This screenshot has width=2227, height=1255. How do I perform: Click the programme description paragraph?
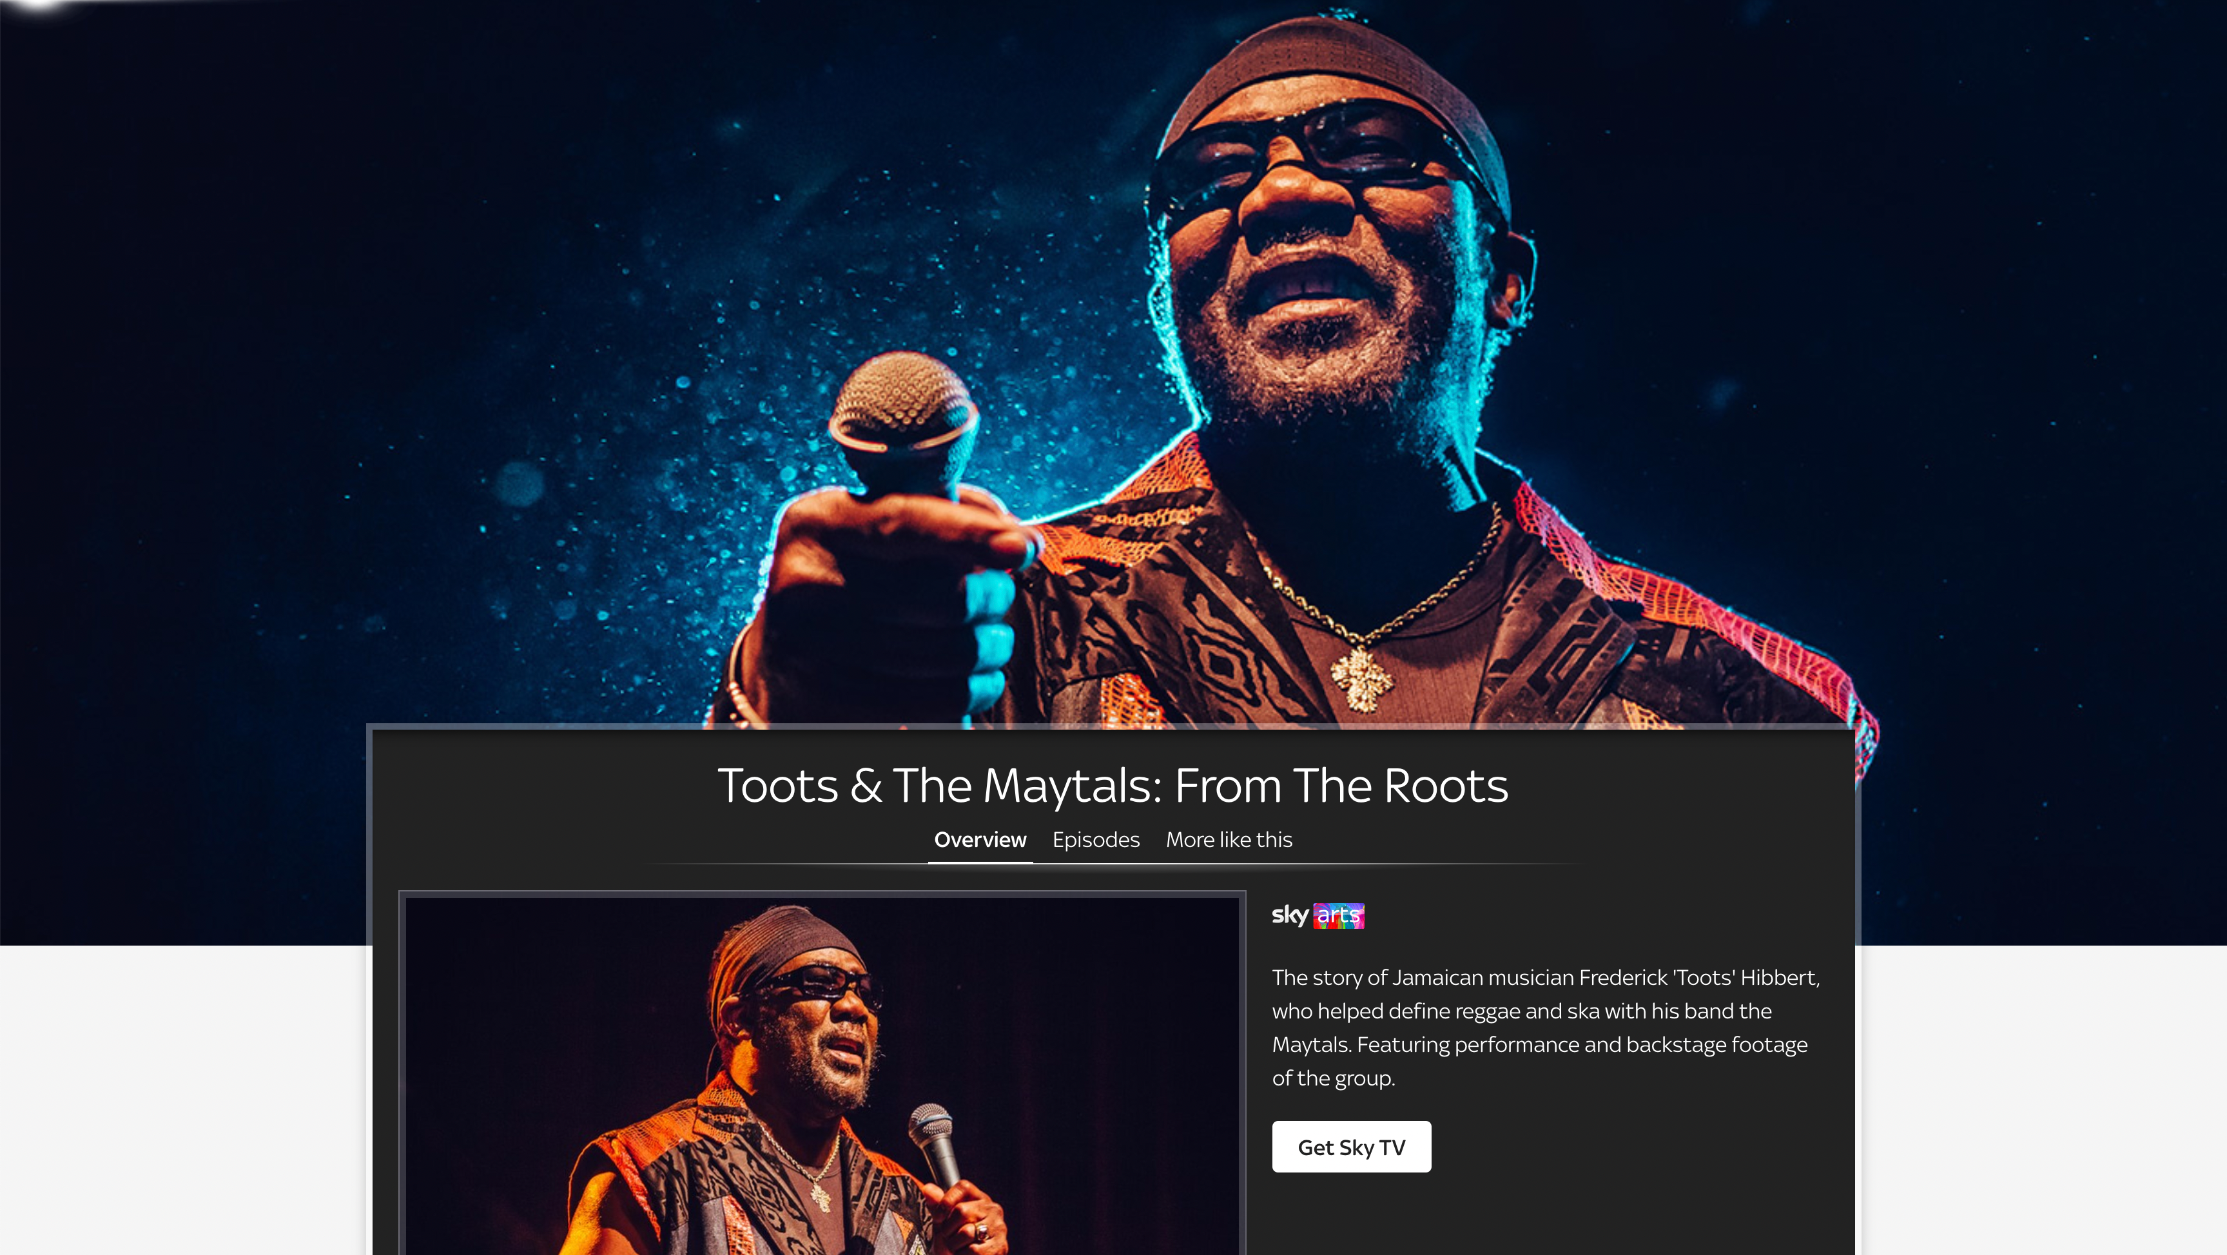1546,1027
